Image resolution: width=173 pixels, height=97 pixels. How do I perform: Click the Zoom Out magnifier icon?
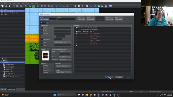(79, 6)
